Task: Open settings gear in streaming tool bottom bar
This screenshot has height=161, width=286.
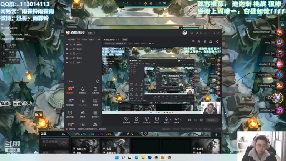Action: pyautogui.click(x=201, y=120)
